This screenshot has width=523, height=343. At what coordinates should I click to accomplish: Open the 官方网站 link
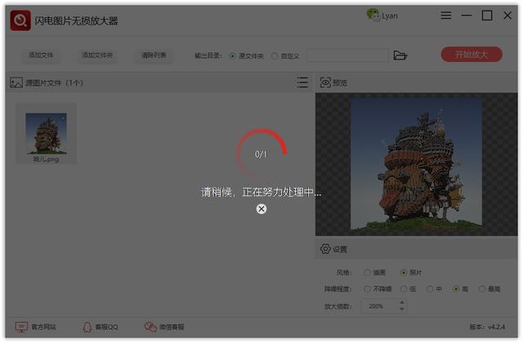43,327
